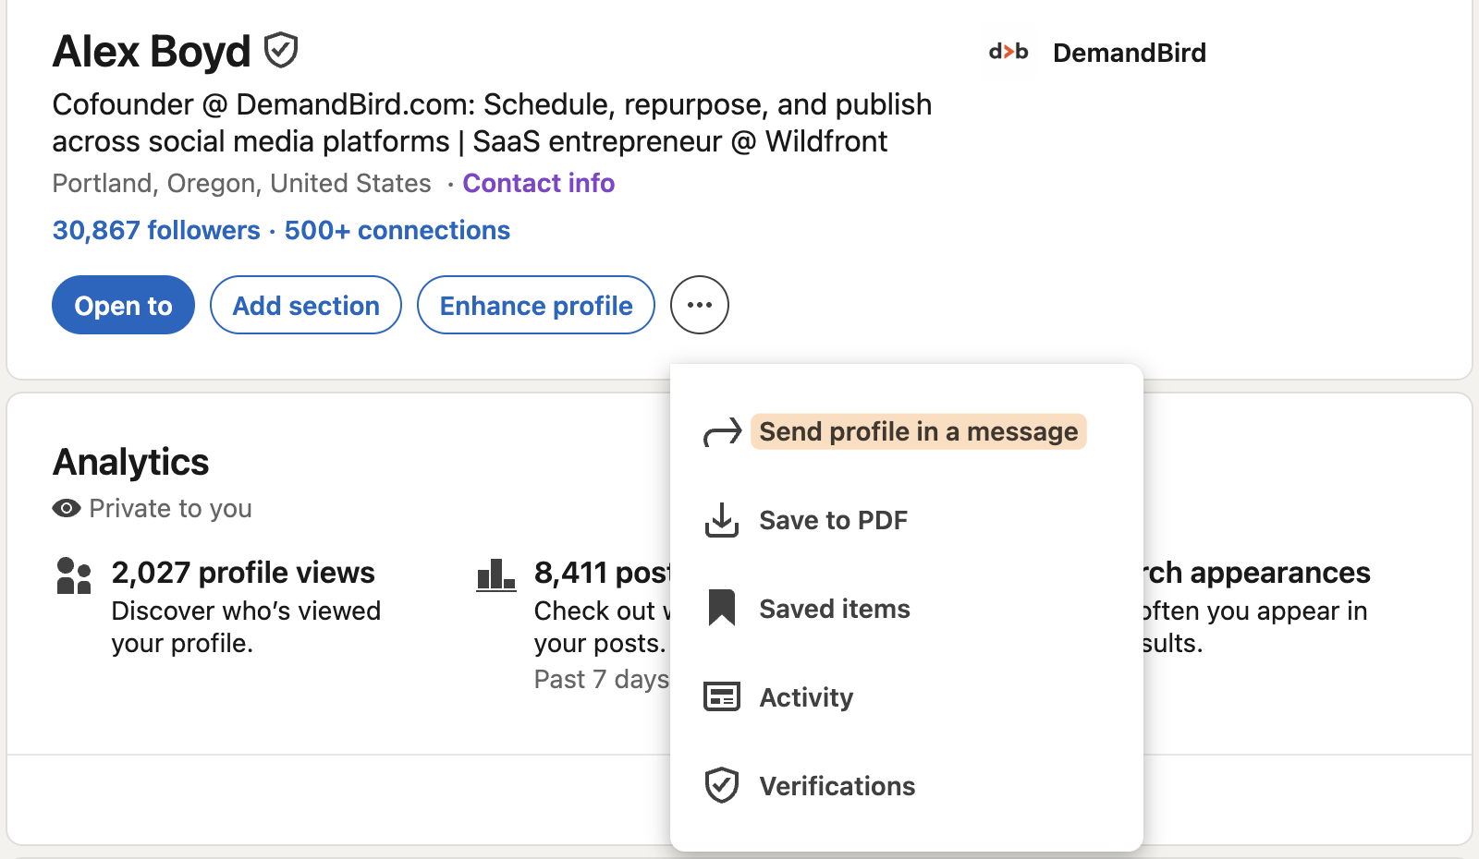Open the Contact info link

coord(538,183)
